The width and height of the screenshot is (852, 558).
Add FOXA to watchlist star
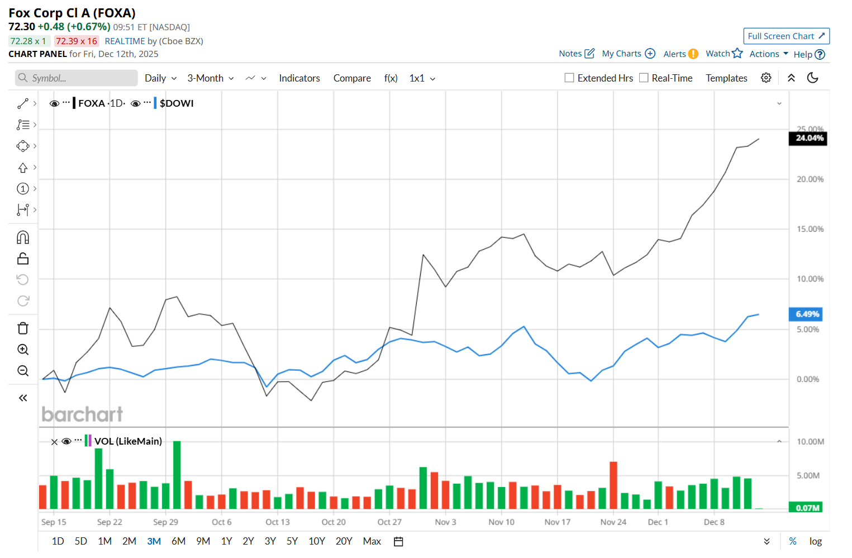click(x=737, y=53)
